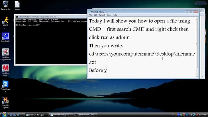Click the first active Untitled - Notepad taskbar button
208x117 pixels.
click(36, 115)
